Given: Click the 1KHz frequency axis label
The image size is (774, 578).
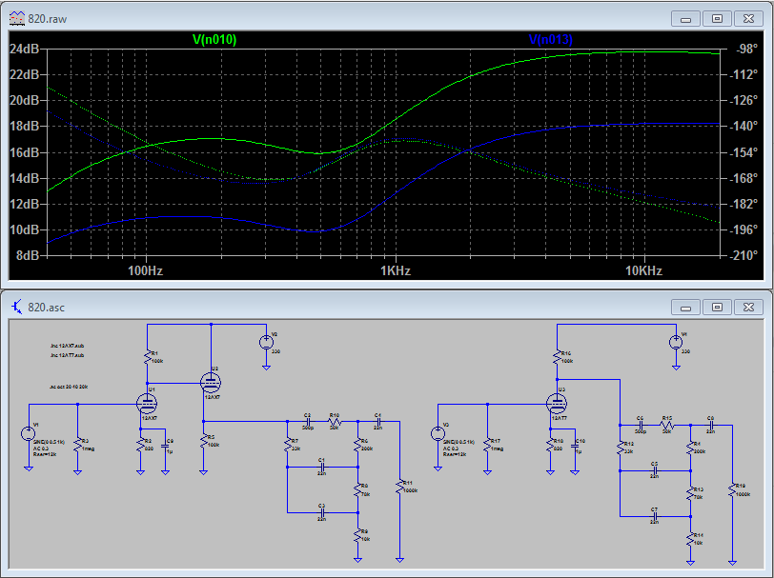Looking at the screenshot, I should tap(395, 271).
